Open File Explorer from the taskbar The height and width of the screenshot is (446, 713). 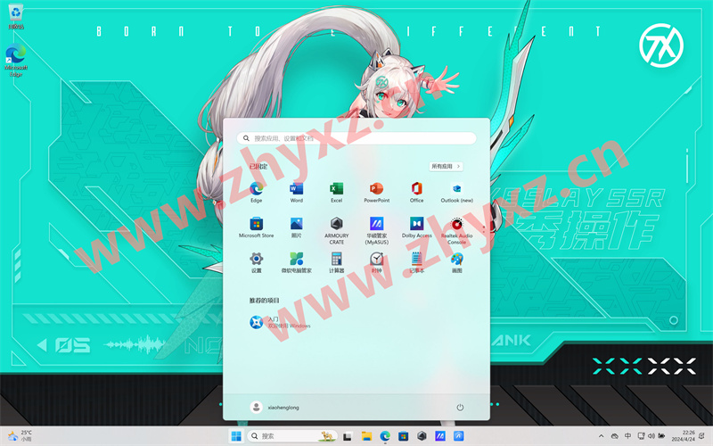click(366, 436)
